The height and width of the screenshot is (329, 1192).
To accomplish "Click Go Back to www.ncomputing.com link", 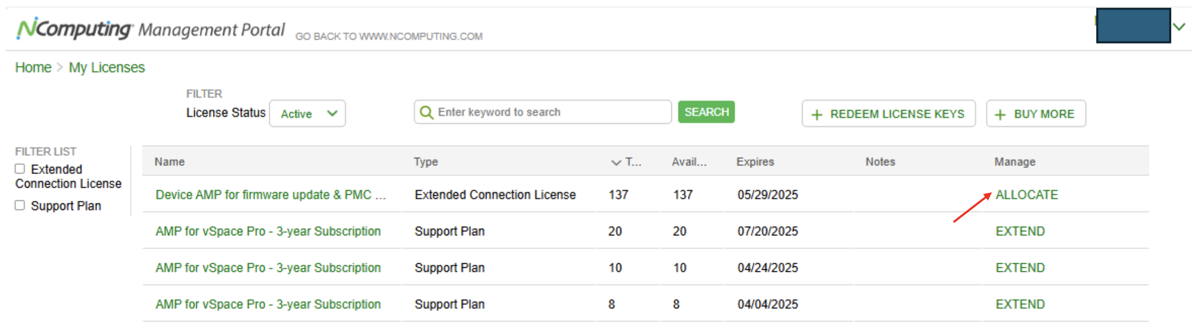I will (389, 36).
